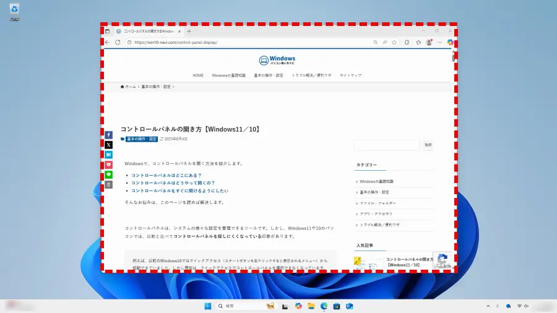Show hidden system tray icons
The height and width of the screenshot is (313, 557).
pyautogui.click(x=488, y=306)
